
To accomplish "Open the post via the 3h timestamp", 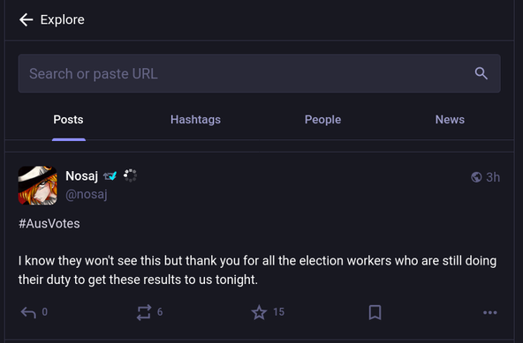I will tap(493, 177).
